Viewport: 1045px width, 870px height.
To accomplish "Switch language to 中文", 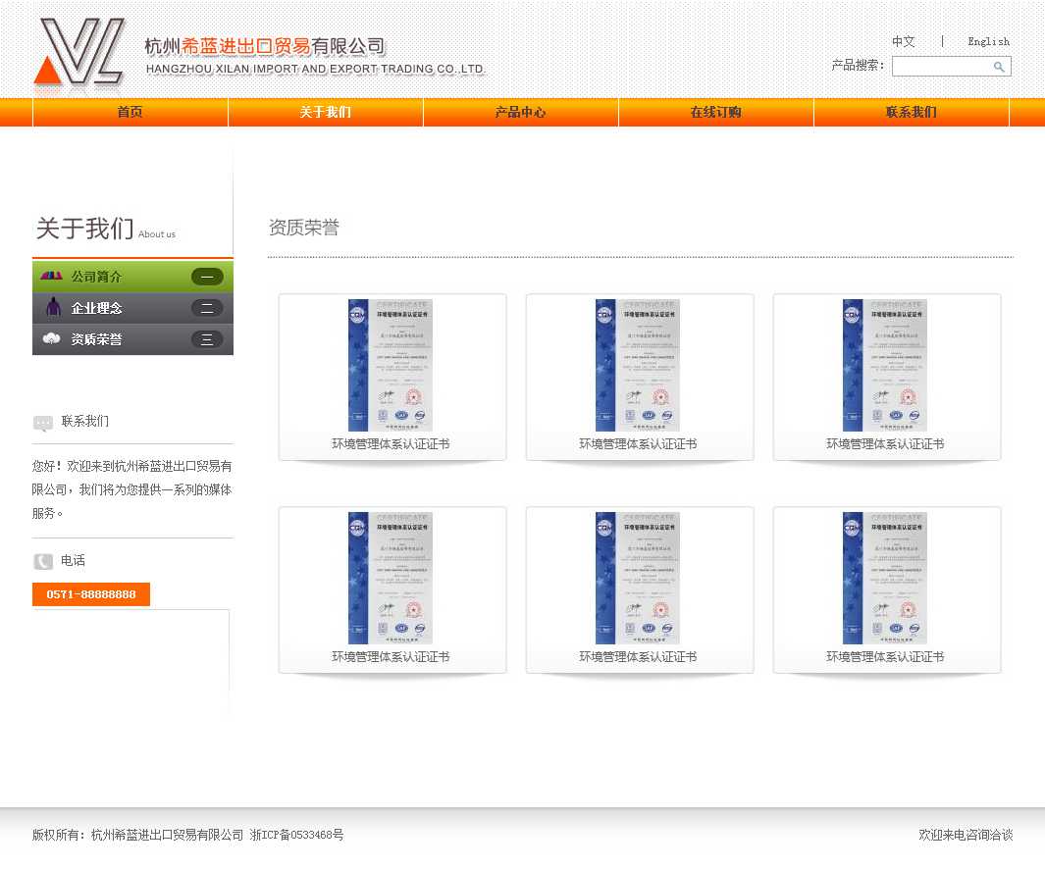I will pyautogui.click(x=903, y=41).
